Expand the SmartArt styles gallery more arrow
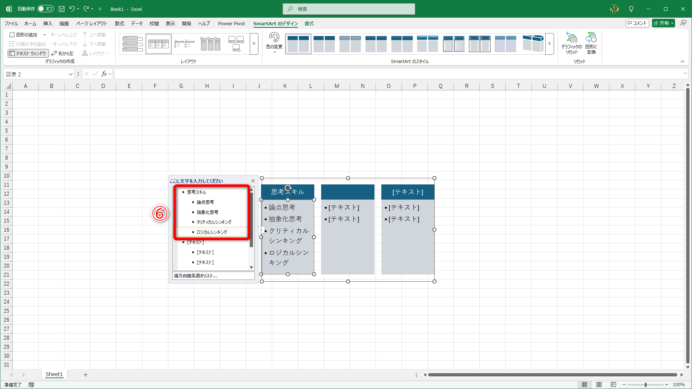Viewport: 692px width, 389px height. pyautogui.click(x=549, y=44)
